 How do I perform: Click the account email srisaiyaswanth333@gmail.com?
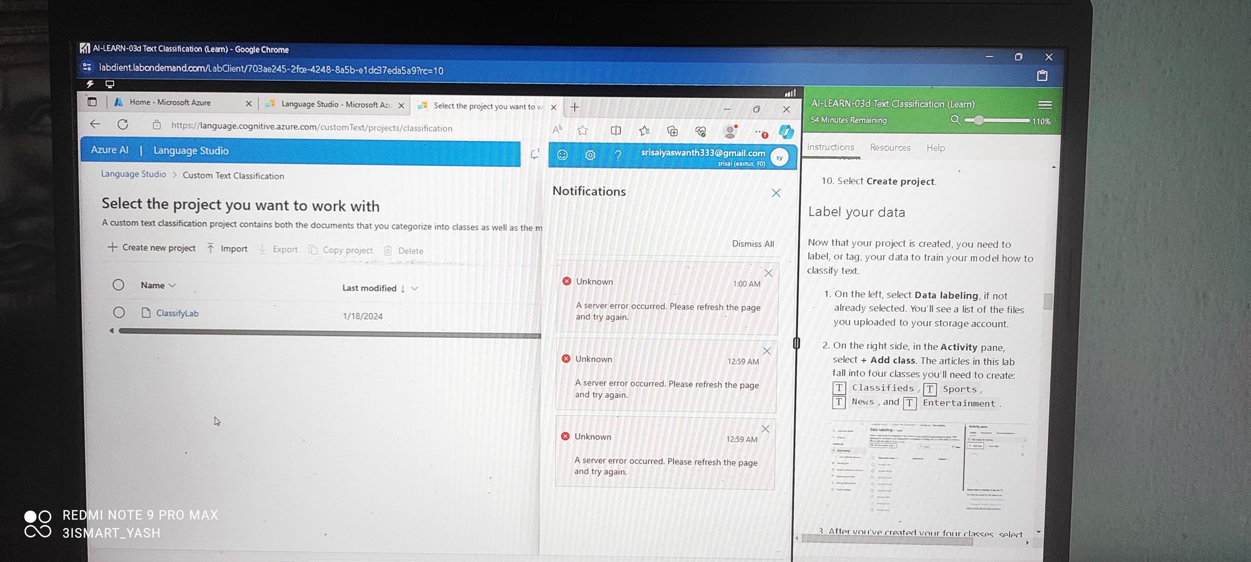coord(703,153)
